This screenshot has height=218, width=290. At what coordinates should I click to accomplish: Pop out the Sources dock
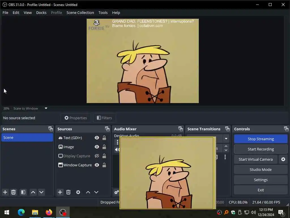107,129
